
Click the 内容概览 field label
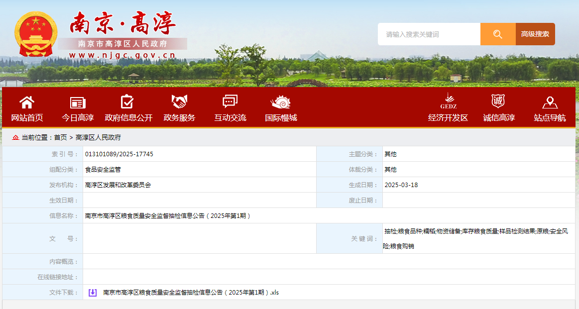pyautogui.click(x=64, y=262)
